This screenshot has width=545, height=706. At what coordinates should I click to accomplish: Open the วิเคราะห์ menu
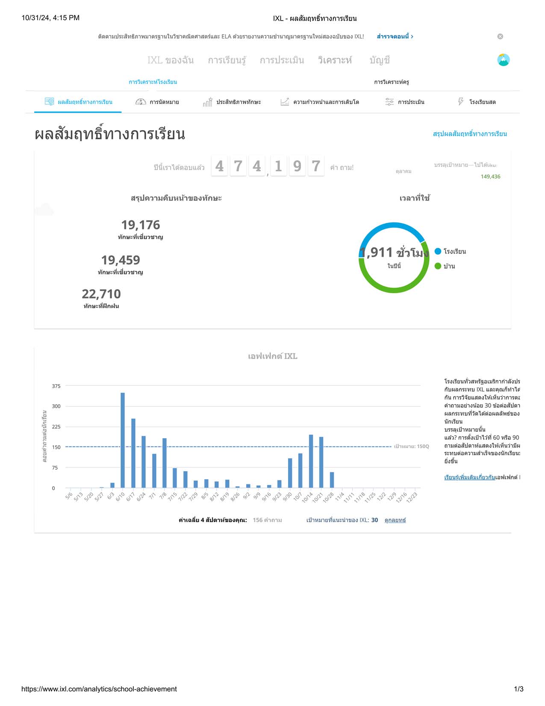tap(335, 60)
